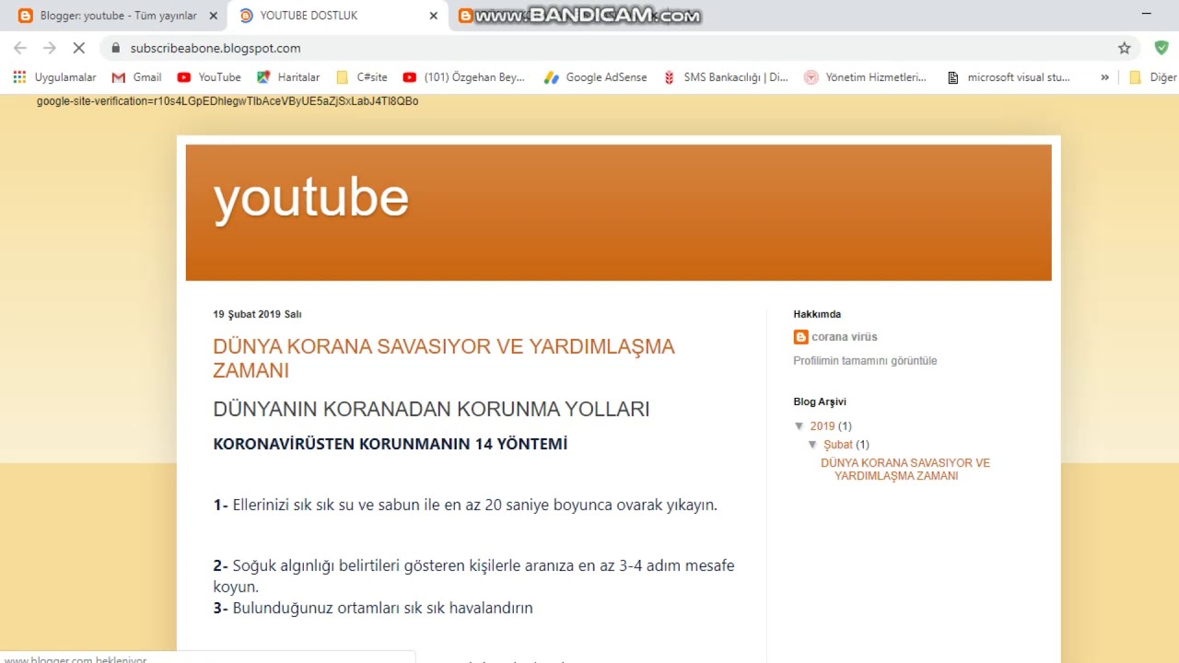Viewport: 1179px width, 663px height.
Task: Open the Gmail bookmark
Action: (x=136, y=77)
